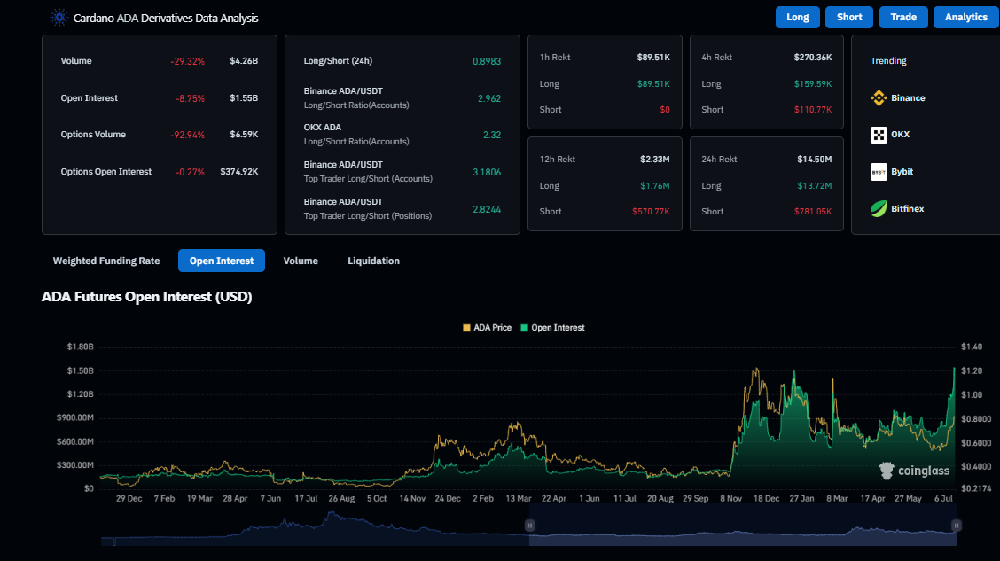Click the left range slider handle
The image size is (1000, 561).
click(x=529, y=526)
